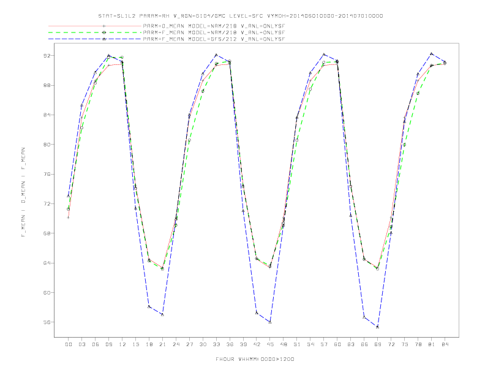Viewport: 485px width, 375px height.
Task: Select the red solid legend line sample
Action: point(95,26)
